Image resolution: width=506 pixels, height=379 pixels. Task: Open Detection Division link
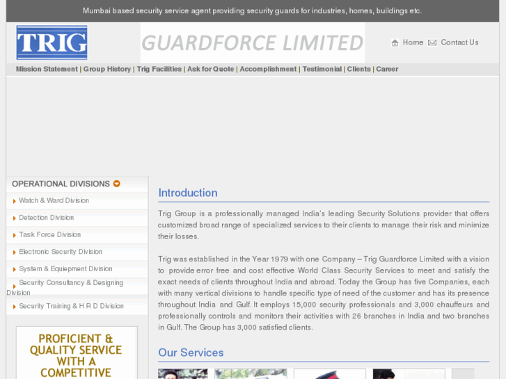[x=47, y=218]
